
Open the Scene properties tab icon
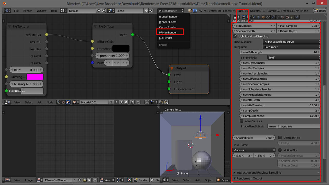click(x=253, y=17)
